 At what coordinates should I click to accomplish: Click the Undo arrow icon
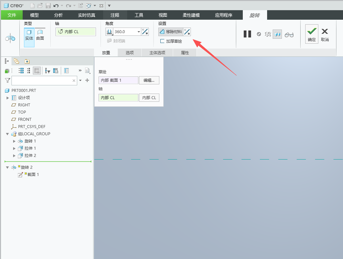tap(56, 6)
